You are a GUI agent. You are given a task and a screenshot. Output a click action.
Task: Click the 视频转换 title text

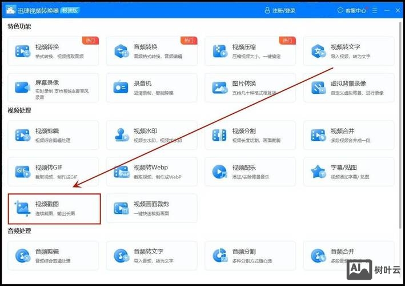[47, 47]
